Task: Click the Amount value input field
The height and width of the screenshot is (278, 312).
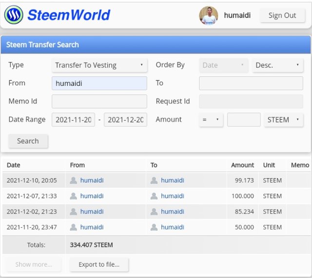Action: coord(244,119)
